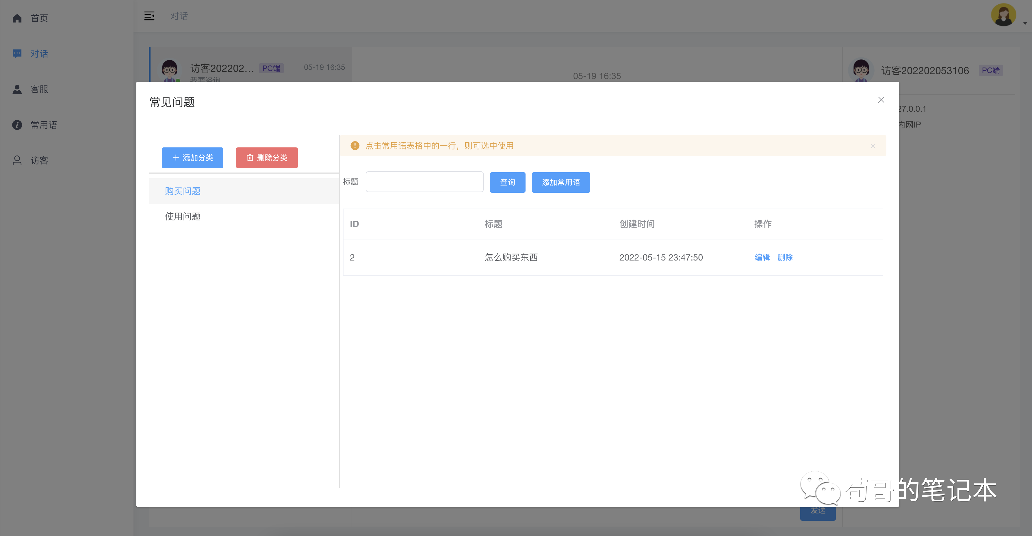1032x536 pixels.
Task: Click 编辑 link for 怎么购买东西 row
Action: pos(762,257)
